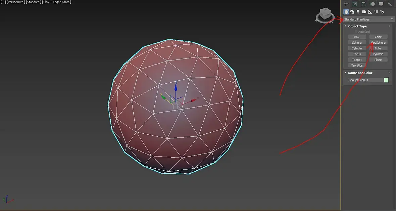Open the [Clay + Edged Faces] menu
This screenshot has width=396, height=211.
57,2
